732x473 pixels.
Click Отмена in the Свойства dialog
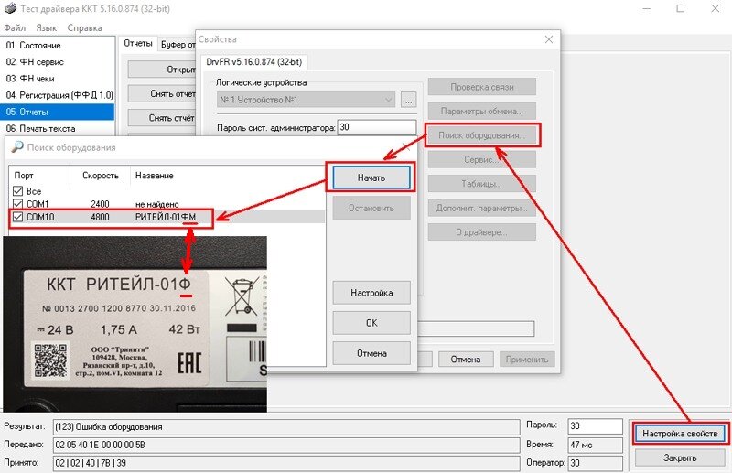pos(466,360)
